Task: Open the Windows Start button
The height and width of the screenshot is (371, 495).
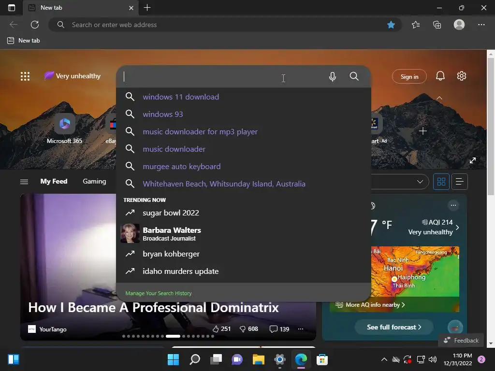Action: pos(173,359)
